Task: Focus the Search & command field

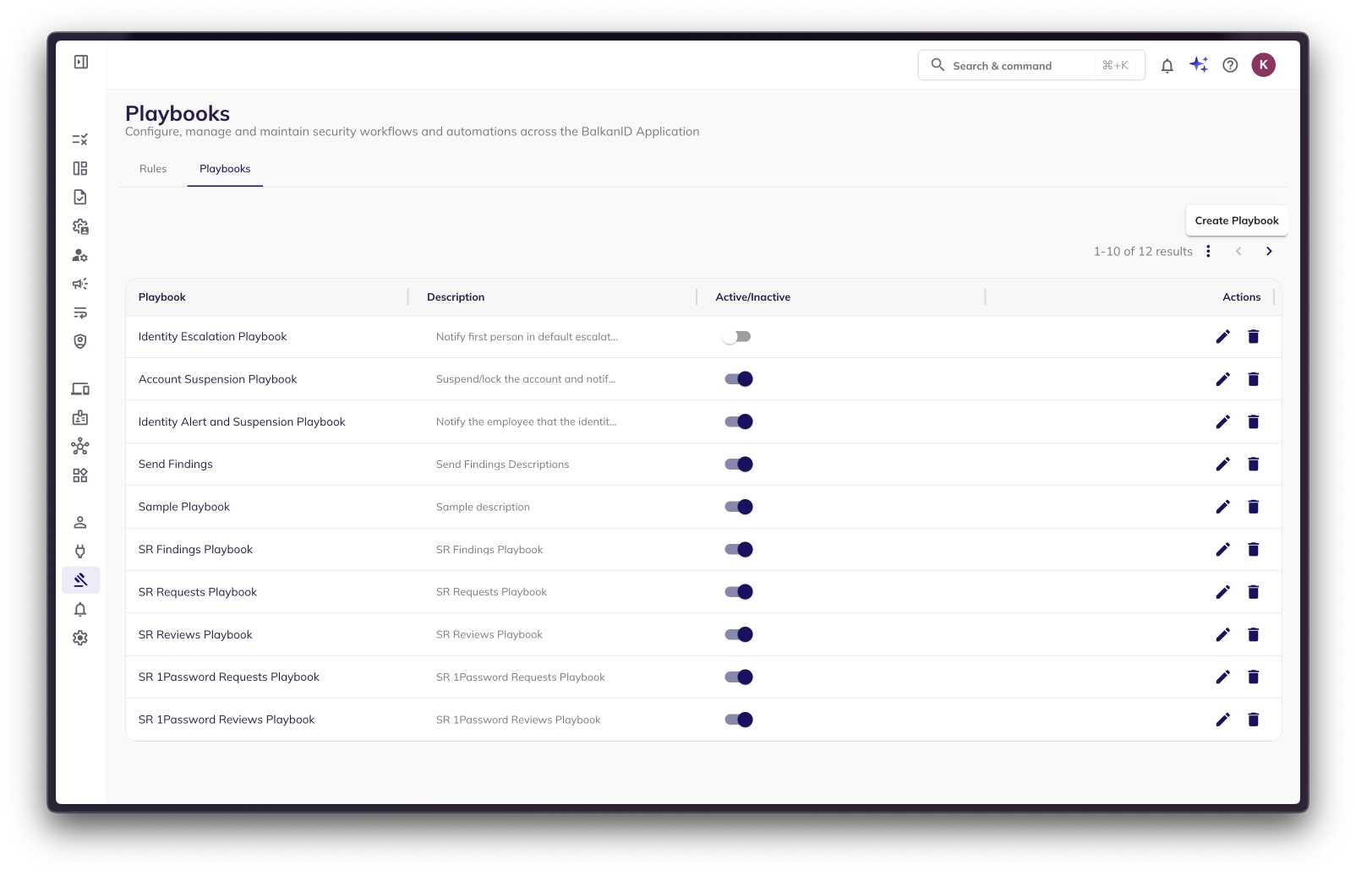Action: point(1023,66)
